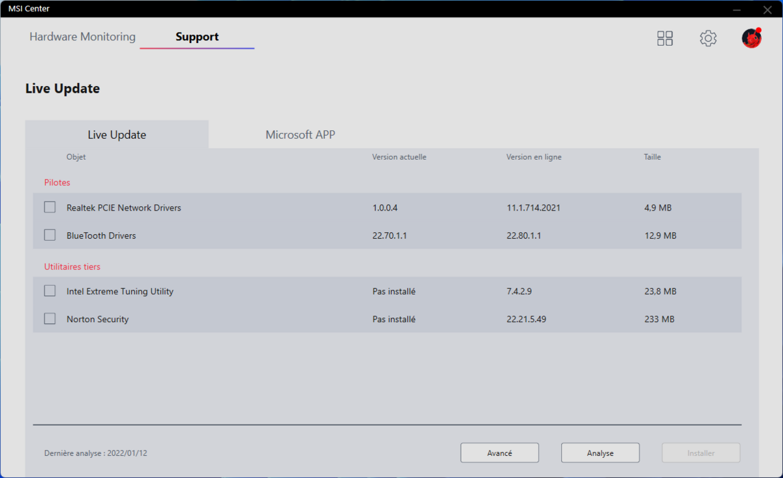Screen dimensions: 783x478
Task: Click the Version actuelle column header
Action: pyautogui.click(x=399, y=157)
